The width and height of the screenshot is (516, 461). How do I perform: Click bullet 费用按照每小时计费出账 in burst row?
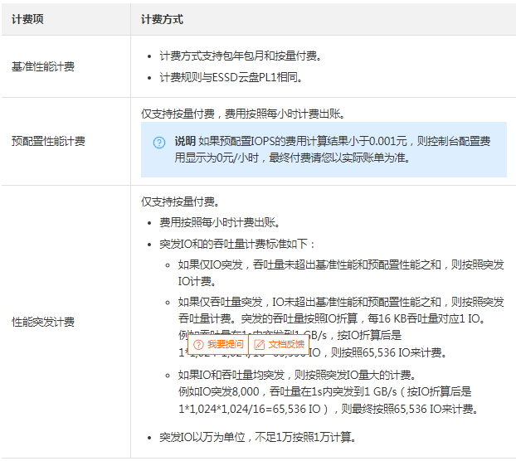click(220, 222)
